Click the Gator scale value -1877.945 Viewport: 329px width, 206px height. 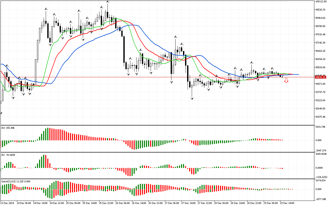[321, 199]
